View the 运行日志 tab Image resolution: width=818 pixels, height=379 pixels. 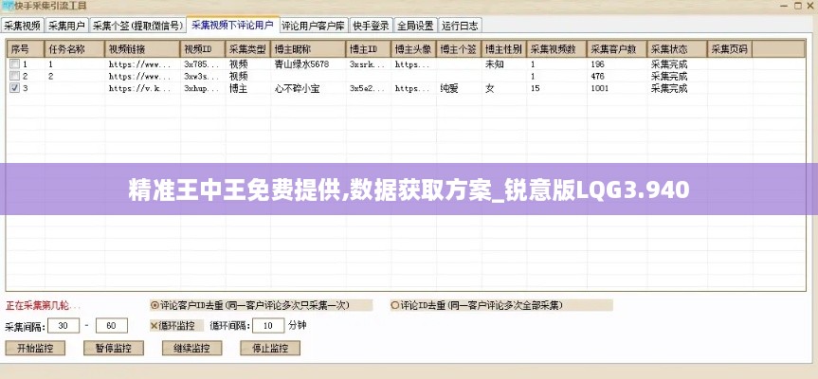(460, 25)
